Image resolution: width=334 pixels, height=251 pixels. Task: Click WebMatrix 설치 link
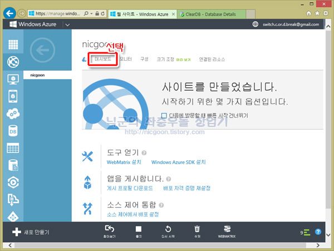click(x=124, y=162)
